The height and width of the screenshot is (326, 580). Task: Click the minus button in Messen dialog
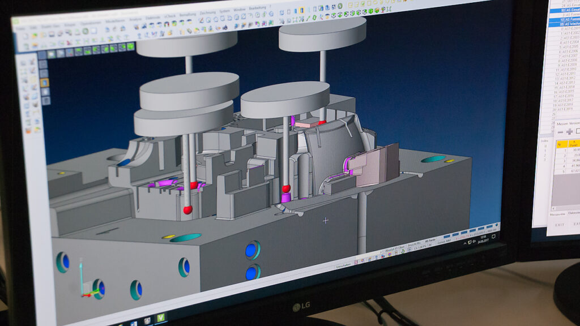tap(560, 132)
